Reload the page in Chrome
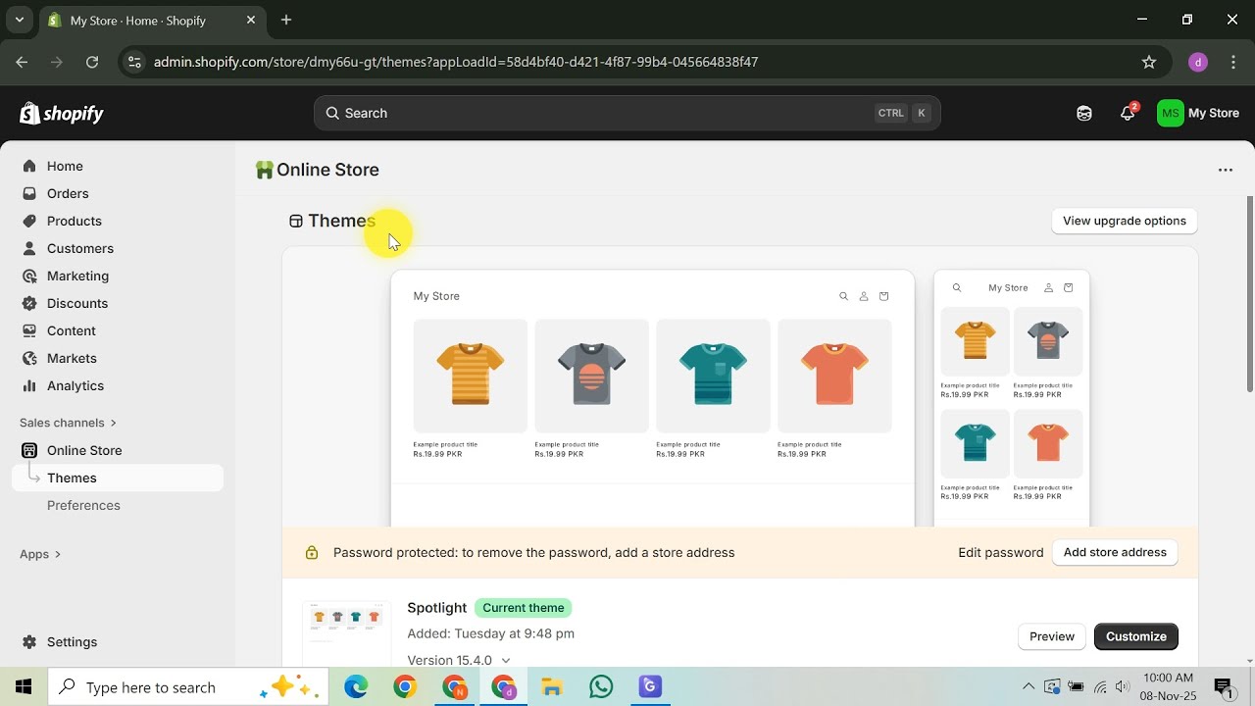 [x=92, y=62]
